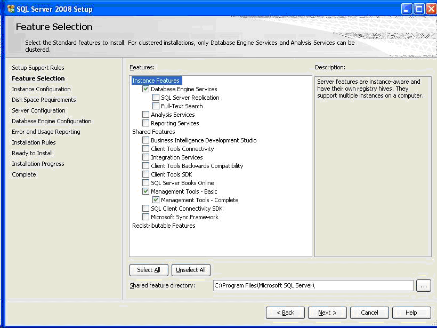Check the Full-Text Search option
This screenshot has width=437, height=328.
point(156,106)
